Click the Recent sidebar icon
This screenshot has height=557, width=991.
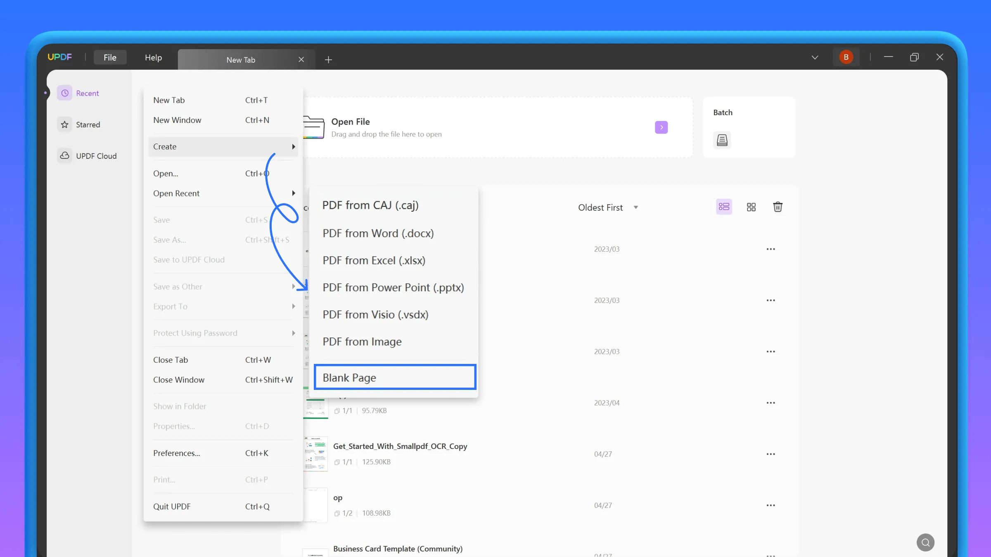pyautogui.click(x=66, y=92)
